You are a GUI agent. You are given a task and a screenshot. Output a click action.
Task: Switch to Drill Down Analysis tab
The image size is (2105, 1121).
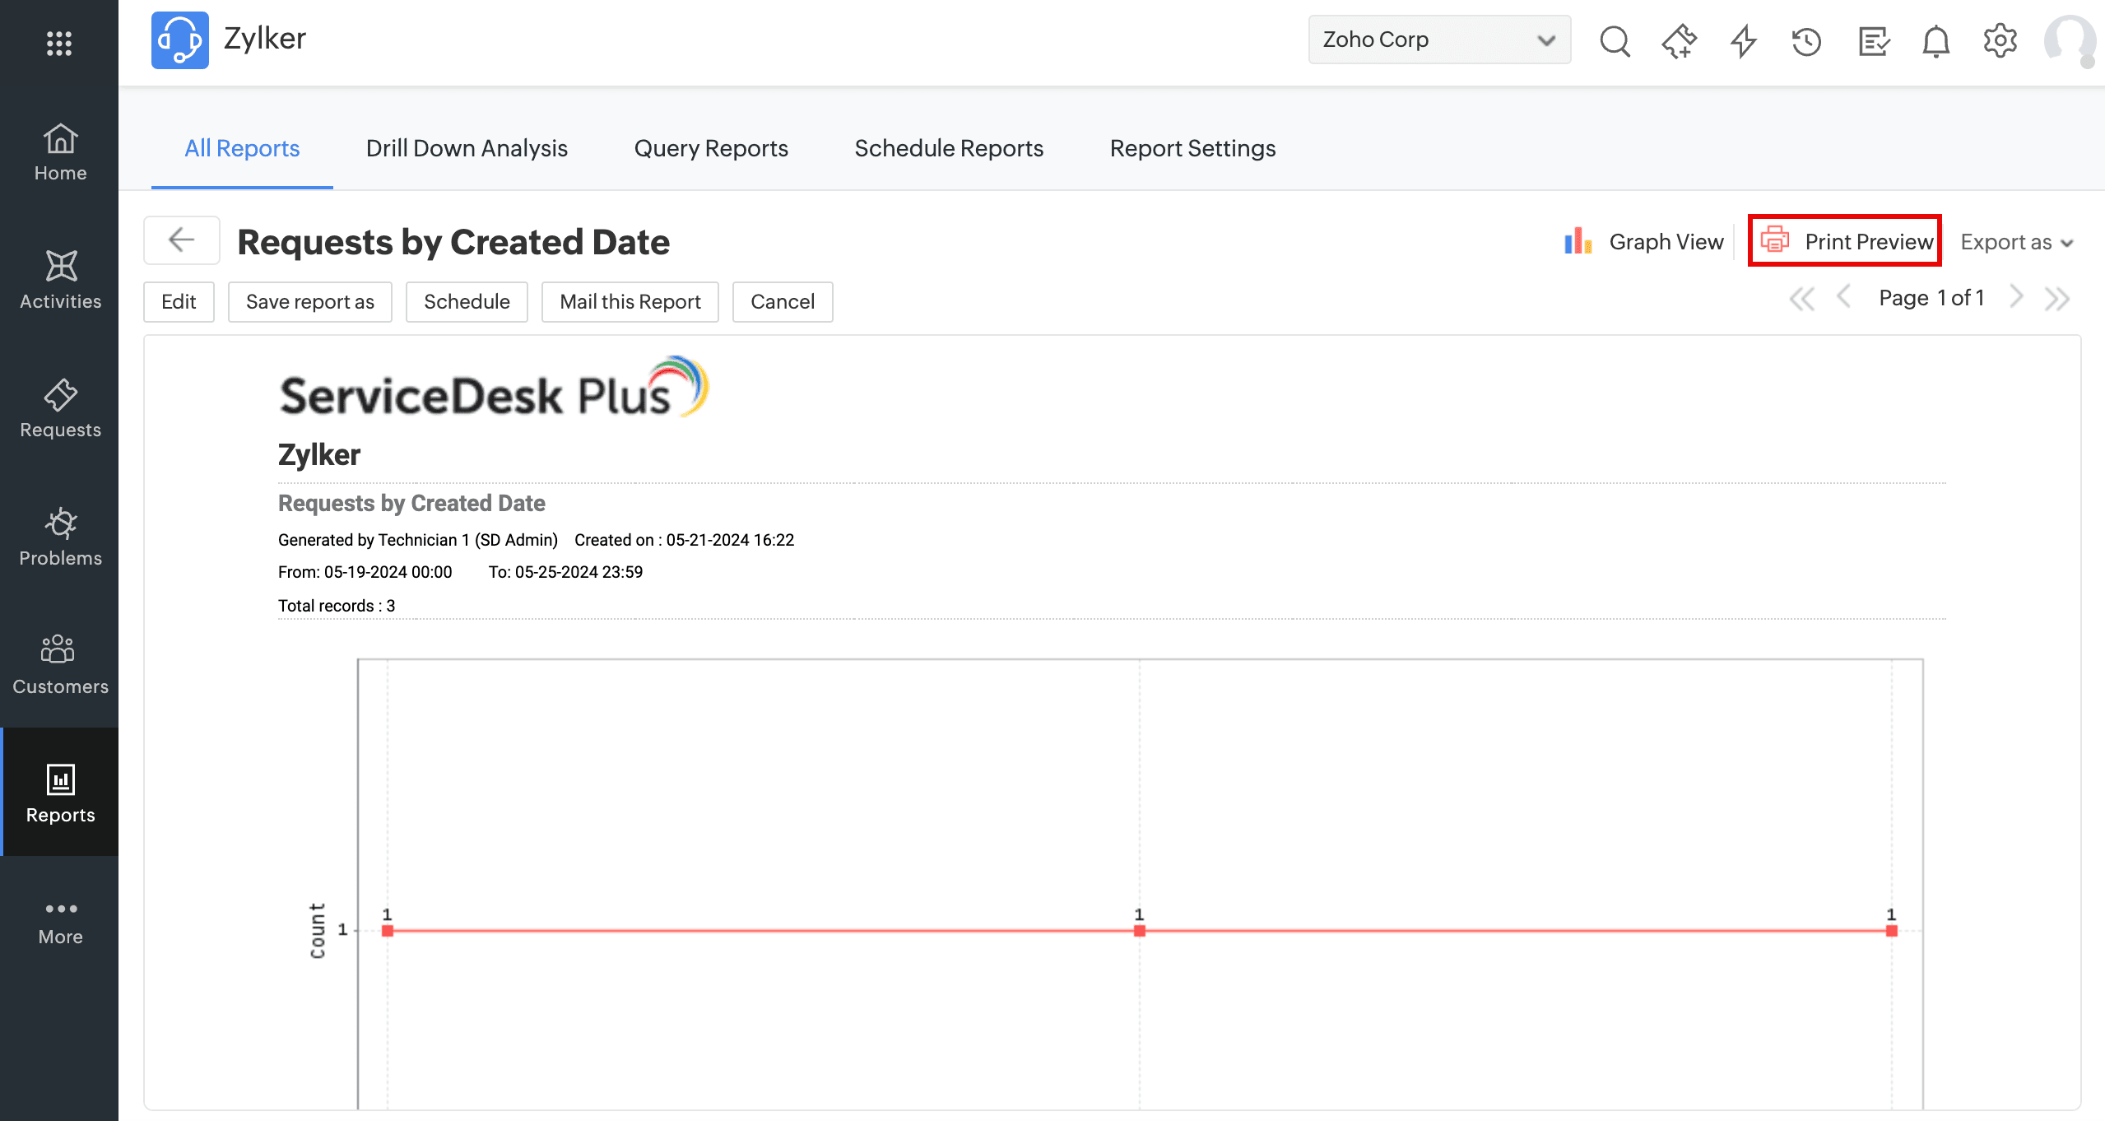click(467, 148)
